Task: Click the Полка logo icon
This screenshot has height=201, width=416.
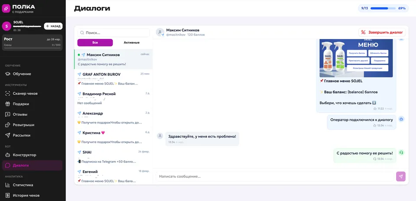Action: point(6,9)
